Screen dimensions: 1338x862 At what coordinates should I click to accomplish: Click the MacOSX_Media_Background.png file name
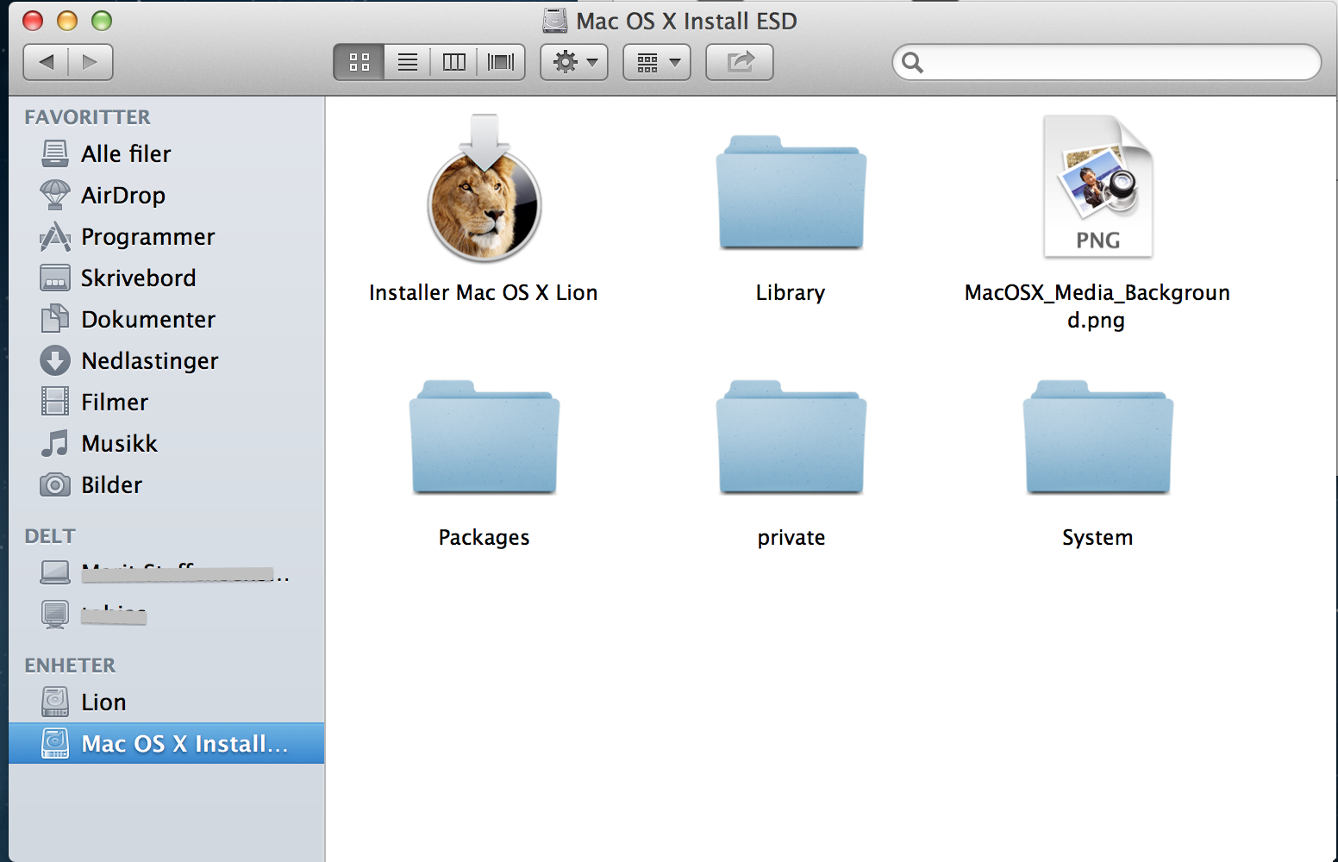(x=1097, y=306)
